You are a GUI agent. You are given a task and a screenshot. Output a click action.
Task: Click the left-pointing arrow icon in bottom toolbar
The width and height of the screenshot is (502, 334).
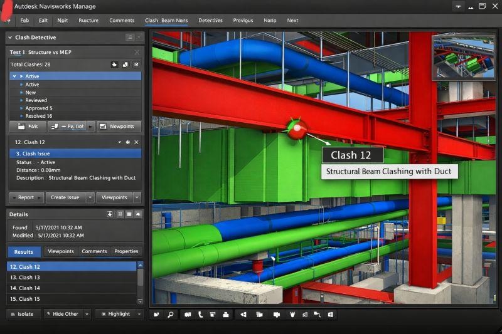[243, 315]
